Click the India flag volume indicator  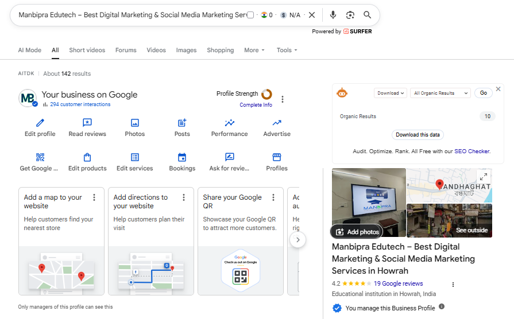coord(266,15)
